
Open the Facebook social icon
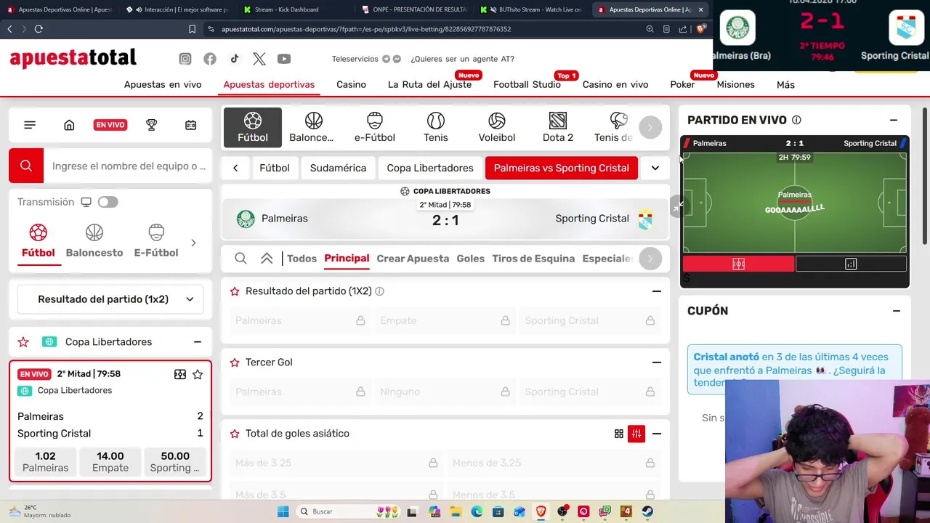[210, 59]
